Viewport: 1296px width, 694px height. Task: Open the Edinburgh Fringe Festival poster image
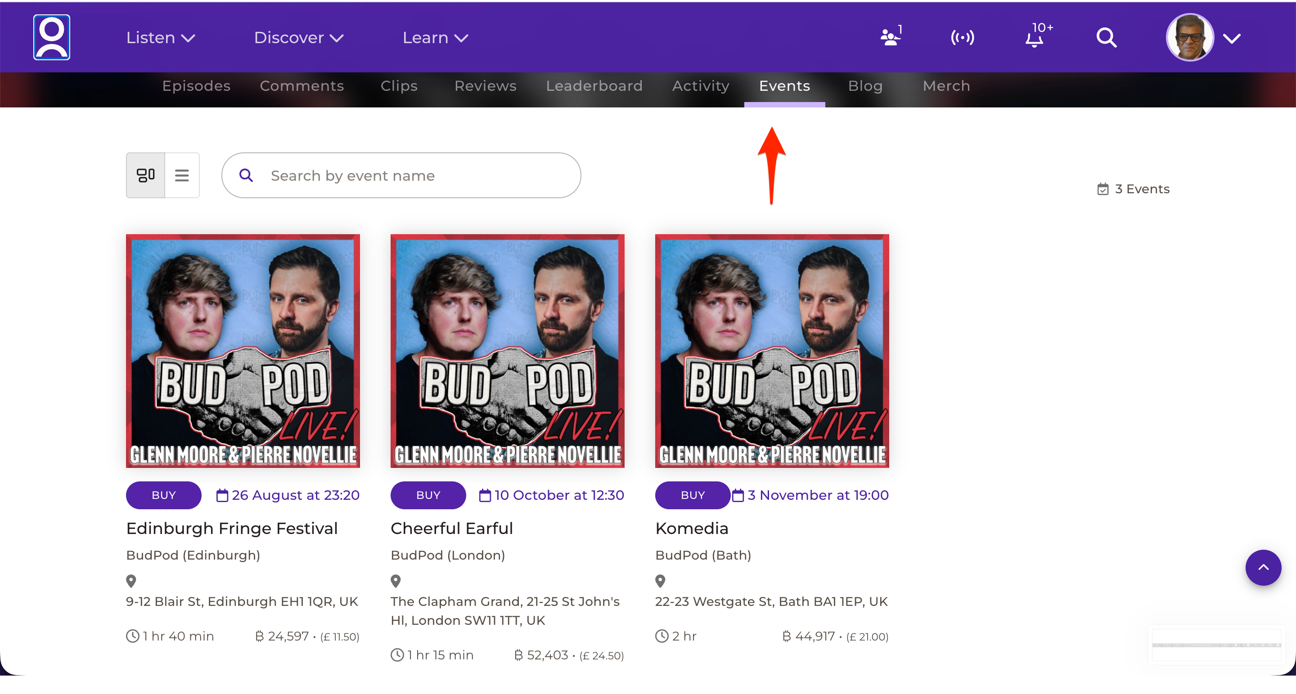click(x=243, y=351)
